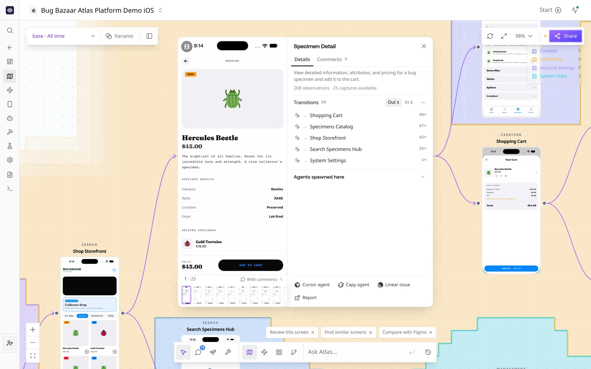Open the terminal icon in sidebar

point(10,189)
